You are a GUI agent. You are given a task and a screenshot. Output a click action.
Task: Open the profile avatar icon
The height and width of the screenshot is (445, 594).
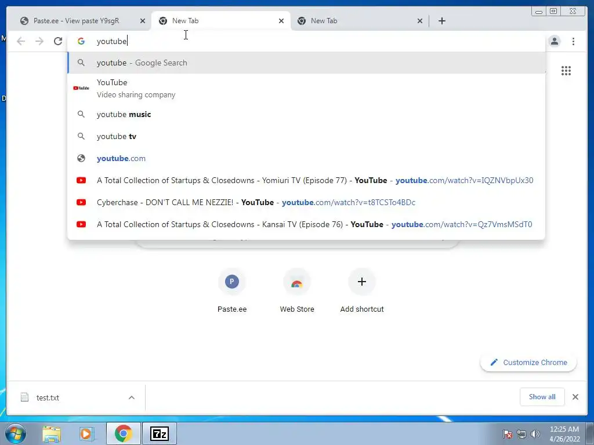tap(554, 41)
